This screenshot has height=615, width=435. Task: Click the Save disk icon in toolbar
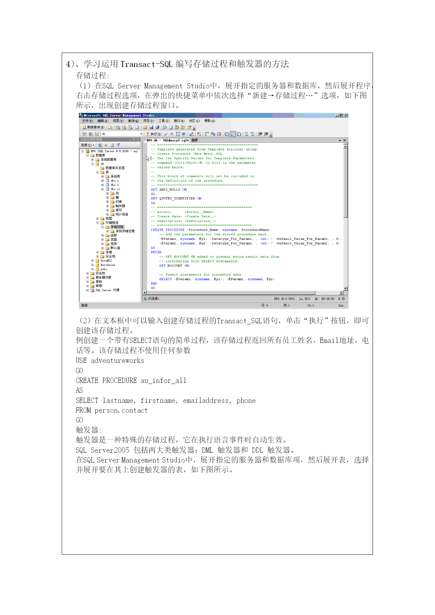[x=151, y=127]
